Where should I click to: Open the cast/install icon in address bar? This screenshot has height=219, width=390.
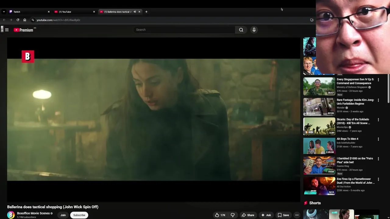312,20
